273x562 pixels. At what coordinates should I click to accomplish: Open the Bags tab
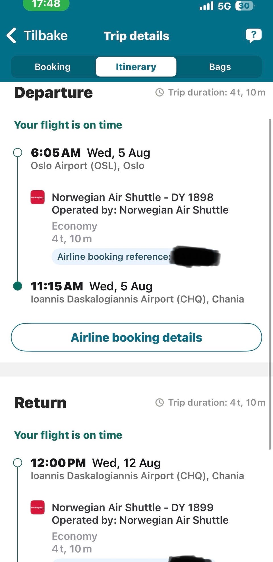pyautogui.click(x=220, y=67)
